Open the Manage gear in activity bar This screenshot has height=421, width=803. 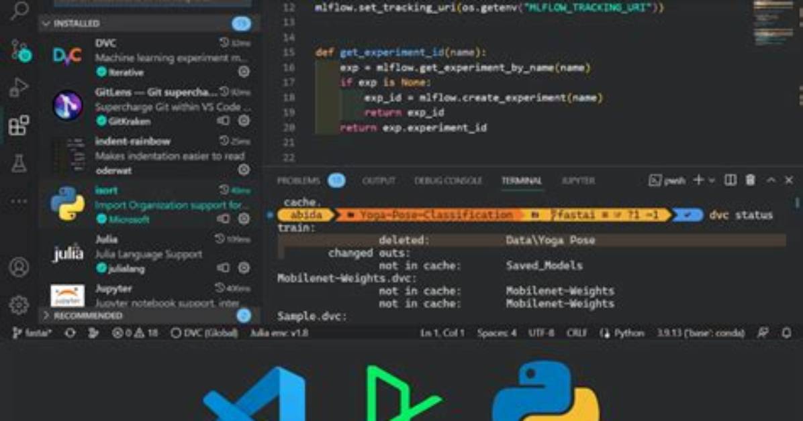point(19,305)
